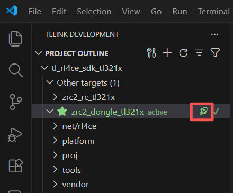Click the checkmark icon on zrc2_dongle_tl321x
The height and width of the screenshot is (193, 233).
point(217,112)
